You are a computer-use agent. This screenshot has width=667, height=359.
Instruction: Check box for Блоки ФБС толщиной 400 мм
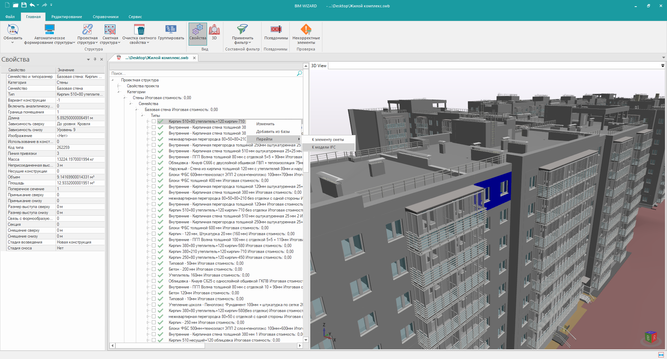(154, 181)
